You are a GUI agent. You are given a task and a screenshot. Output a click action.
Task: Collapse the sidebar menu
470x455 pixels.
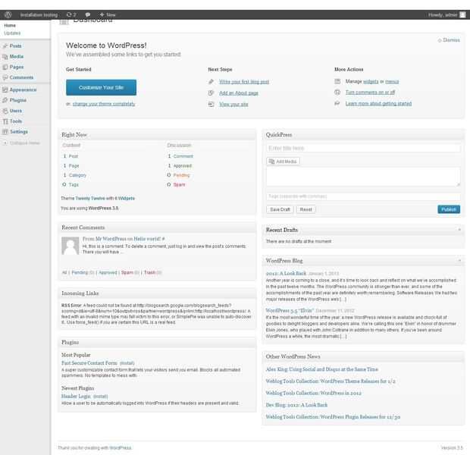coord(21,143)
